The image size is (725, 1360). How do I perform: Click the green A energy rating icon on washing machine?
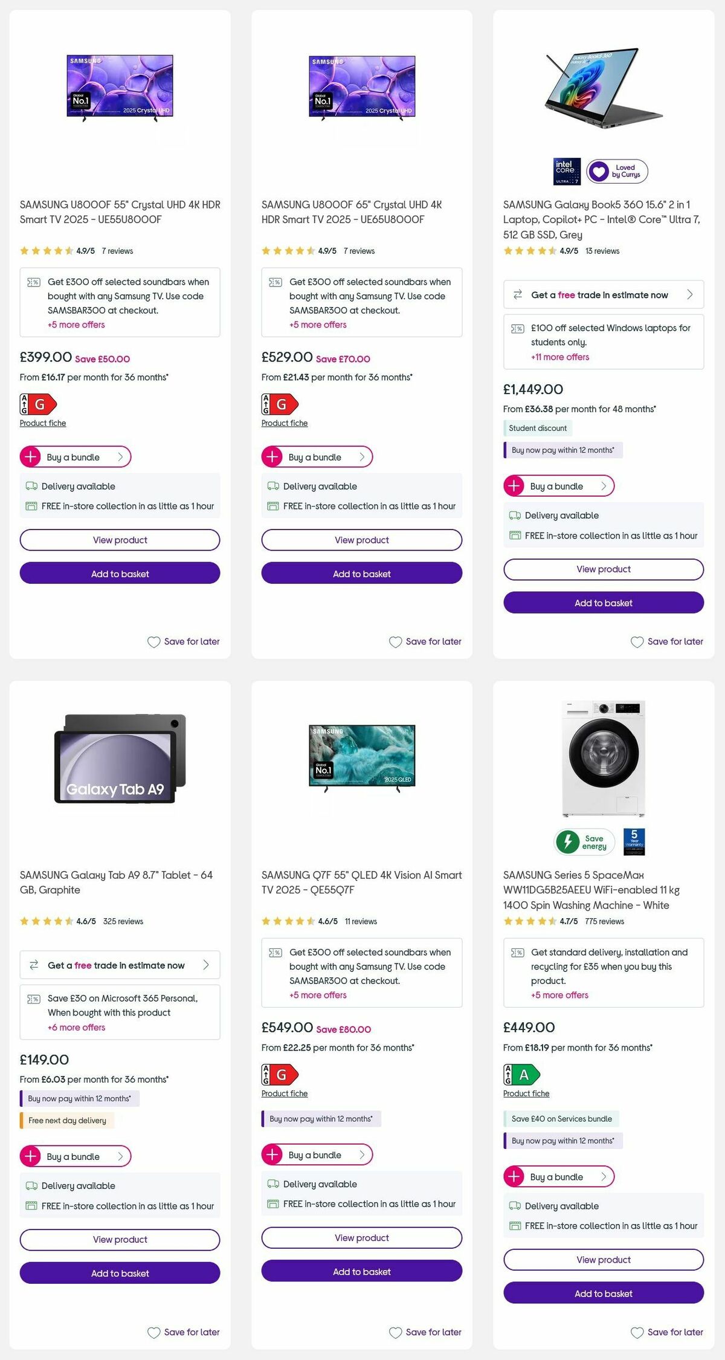pyautogui.click(x=522, y=1074)
